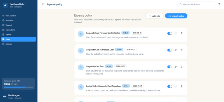Image resolution: width=224 pixels, height=102 pixels.
Task: Click the search magnifier icon
Action: coord(181,4)
